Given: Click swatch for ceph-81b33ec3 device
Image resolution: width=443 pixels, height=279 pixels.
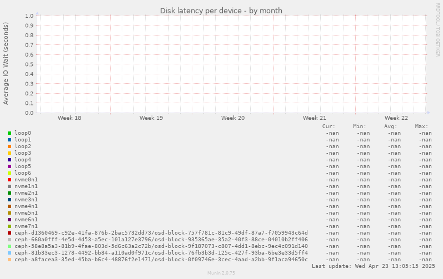Looking at the screenshot, I should point(9,253).
